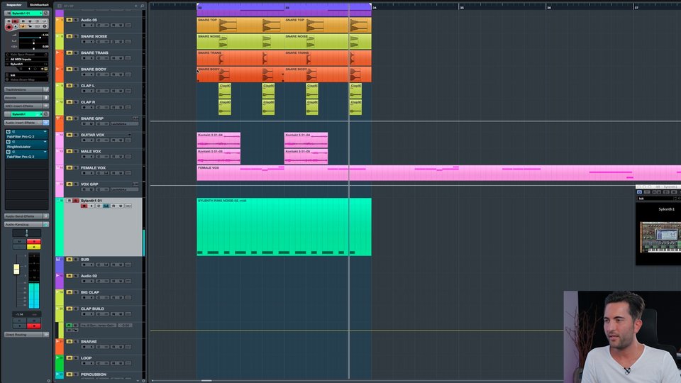
Task: Record-enable the LOOP track
Action: (84, 363)
